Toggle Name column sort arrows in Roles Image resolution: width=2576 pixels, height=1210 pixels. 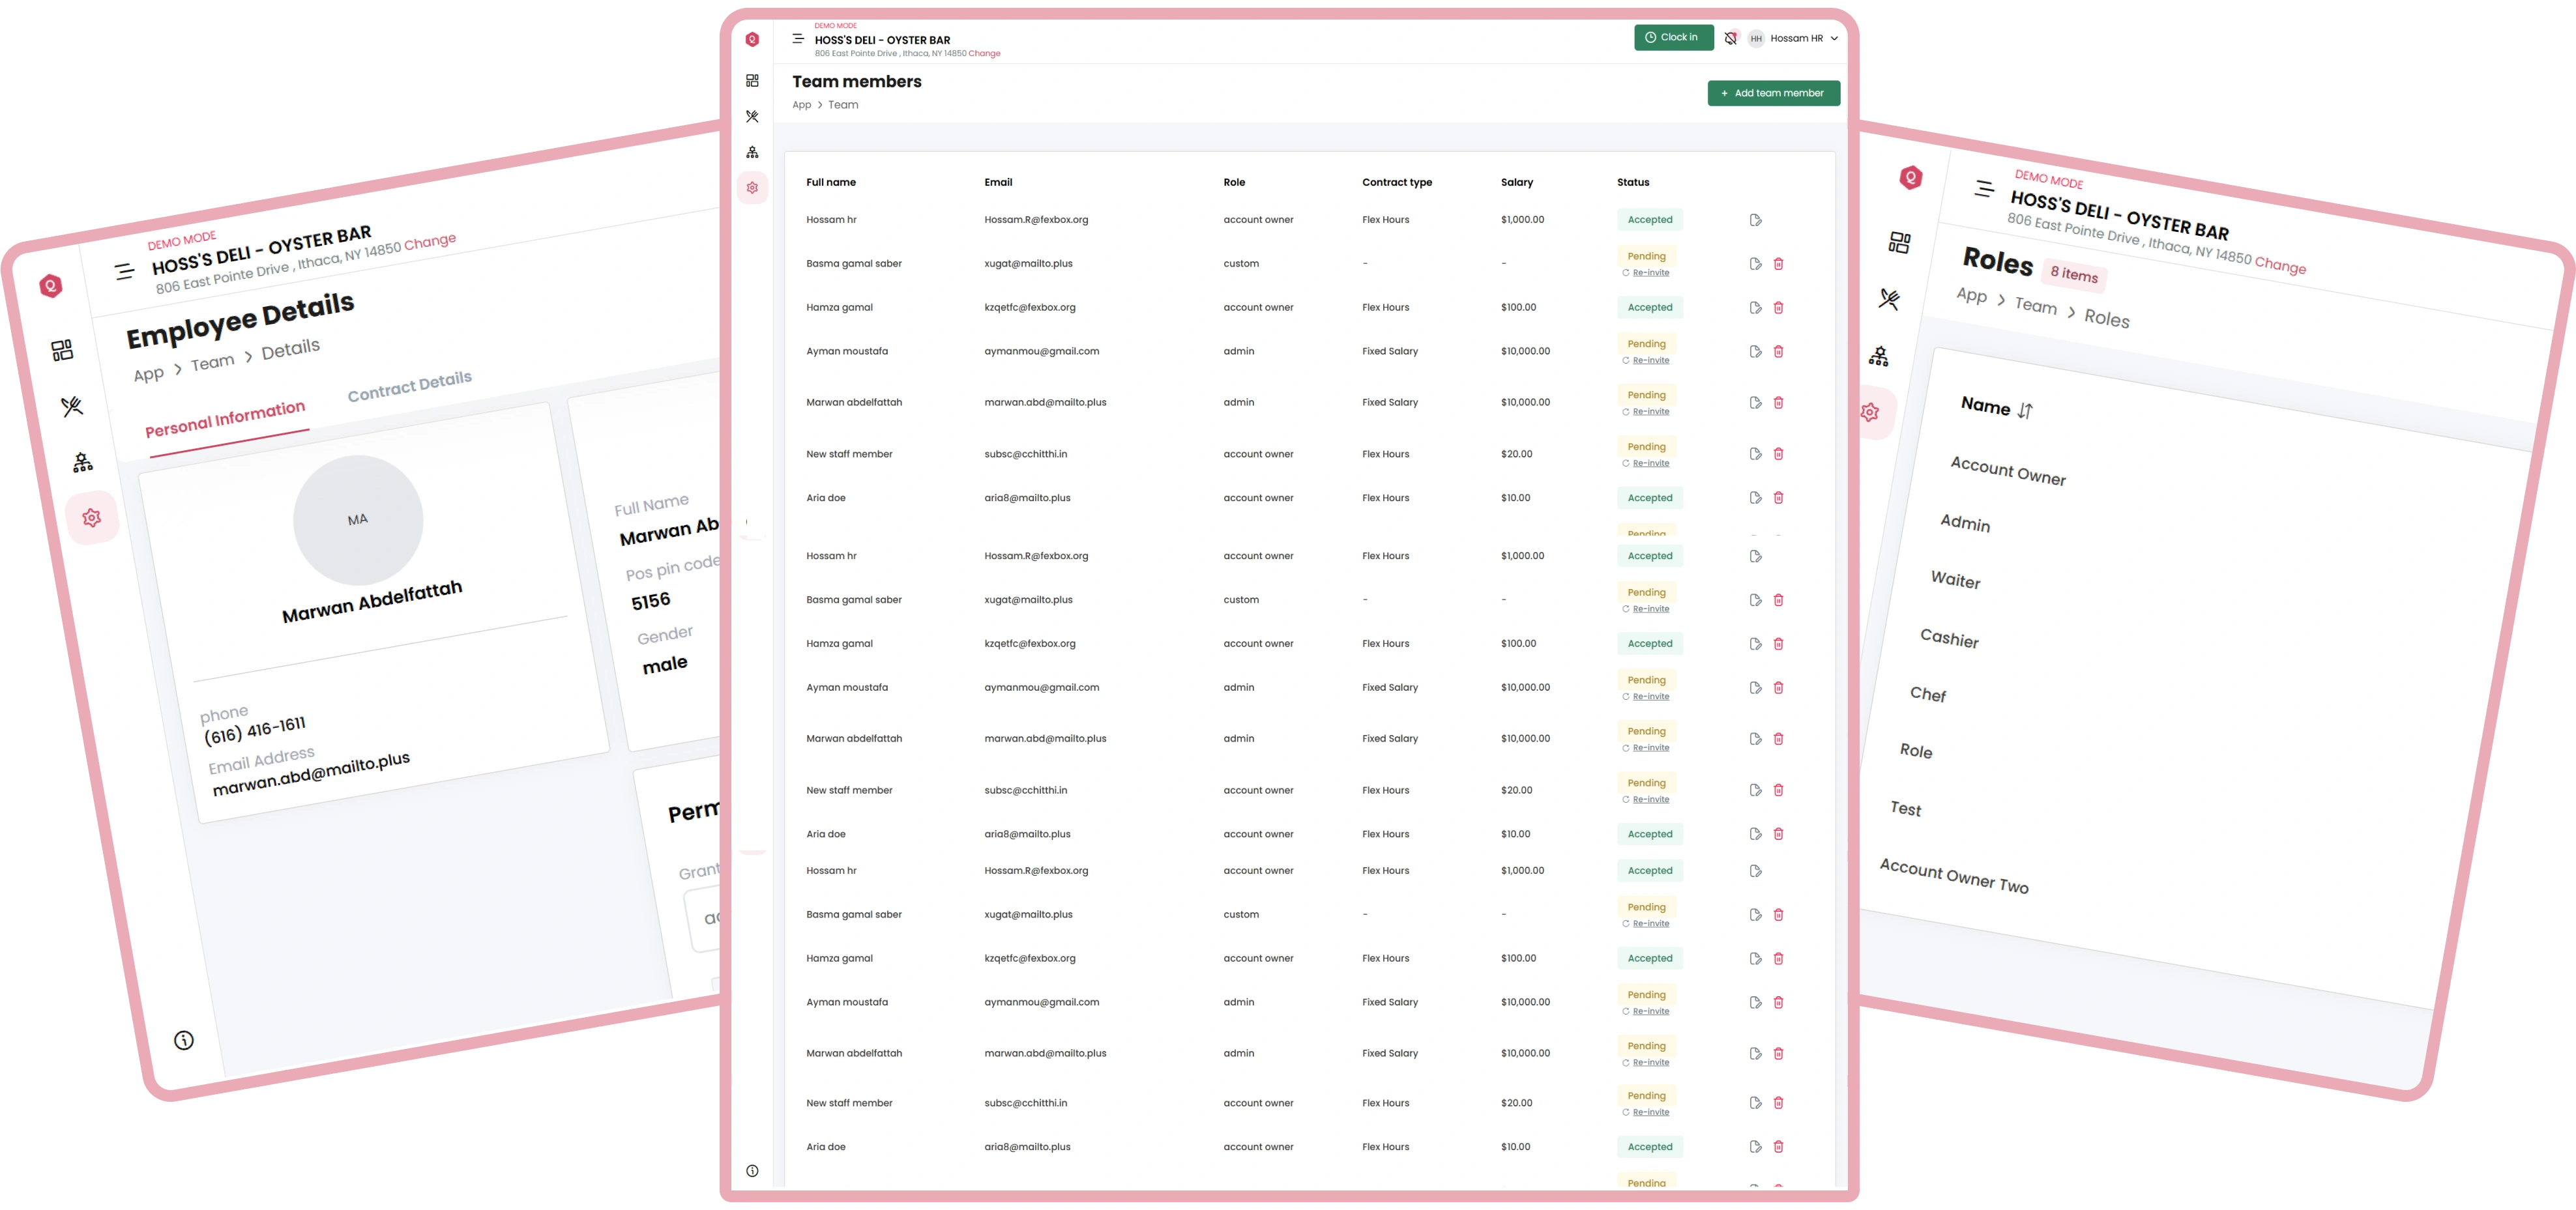(2025, 411)
